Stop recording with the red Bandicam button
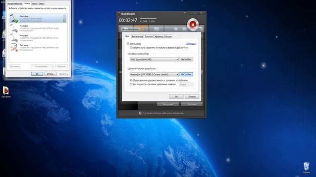 coord(193,25)
